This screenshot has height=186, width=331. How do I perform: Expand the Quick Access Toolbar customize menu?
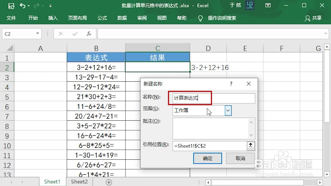pyautogui.click(x=51, y=5)
